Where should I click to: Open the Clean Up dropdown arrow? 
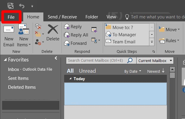(43, 34)
